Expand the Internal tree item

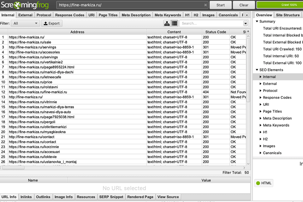pyautogui.click(x=260, y=77)
